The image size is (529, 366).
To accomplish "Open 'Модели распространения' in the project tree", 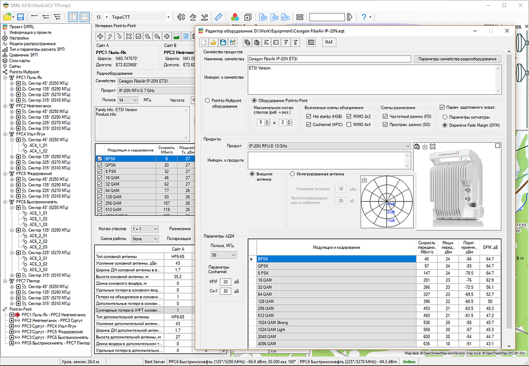I will (x=32, y=44).
